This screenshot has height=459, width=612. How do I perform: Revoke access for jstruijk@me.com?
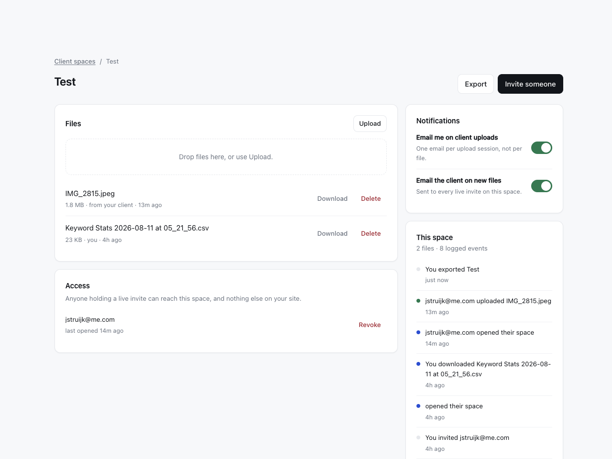pyautogui.click(x=370, y=325)
